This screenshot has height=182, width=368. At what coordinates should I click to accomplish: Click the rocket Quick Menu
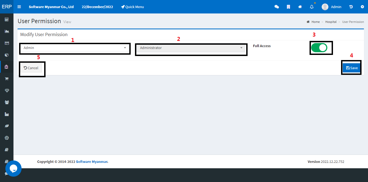(132, 7)
